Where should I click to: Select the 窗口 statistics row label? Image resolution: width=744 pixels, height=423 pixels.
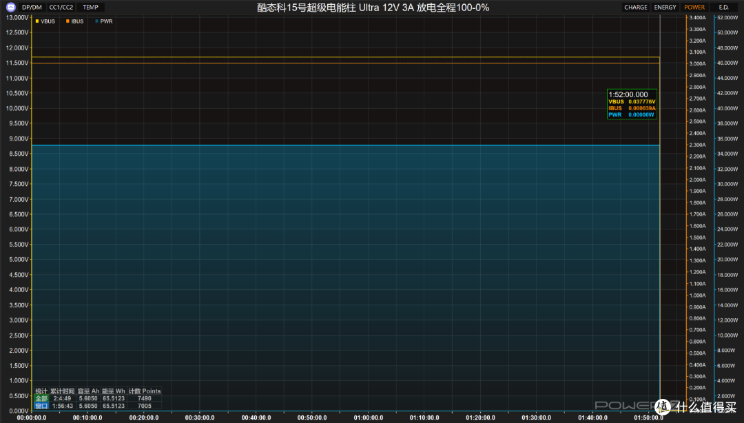[41, 406]
